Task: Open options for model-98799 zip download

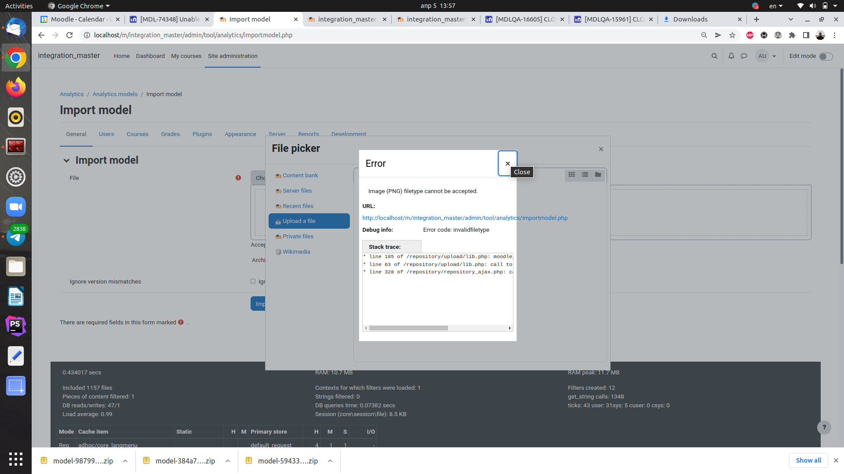Action: coord(125,461)
